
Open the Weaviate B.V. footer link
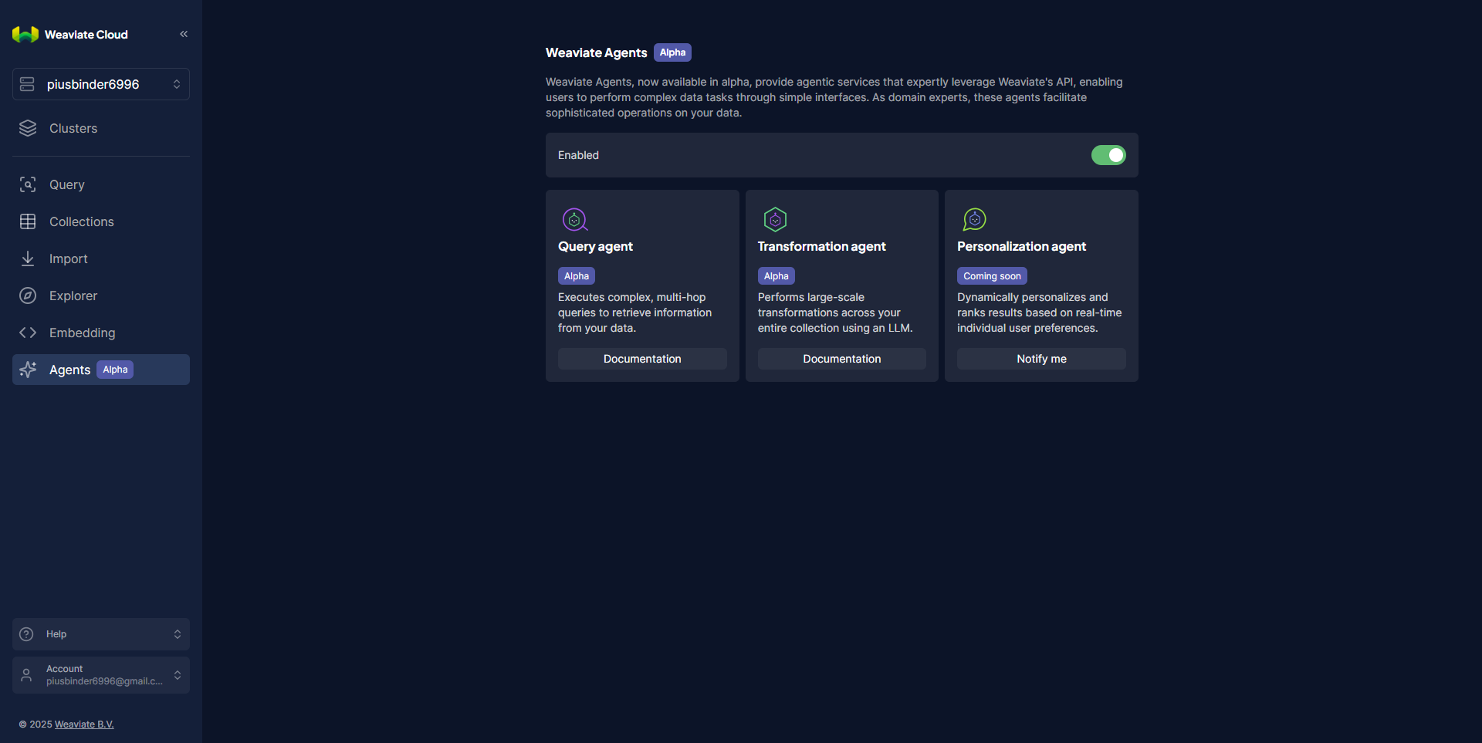coord(84,724)
